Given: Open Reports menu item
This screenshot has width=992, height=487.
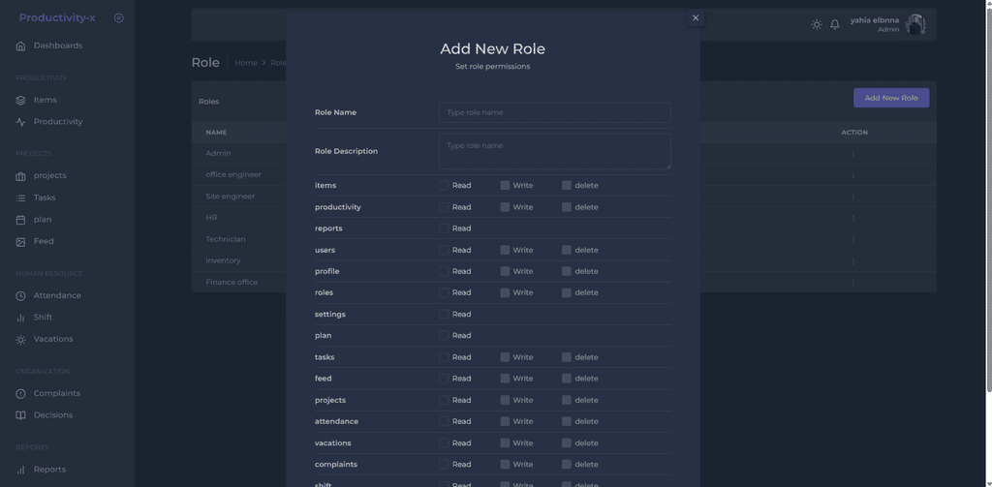Looking at the screenshot, I should (x=49, y=470).
